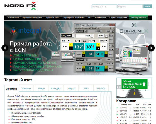Open the О компании menu
Viewport: 156px width, 124px height.
(x=13, y=18)
